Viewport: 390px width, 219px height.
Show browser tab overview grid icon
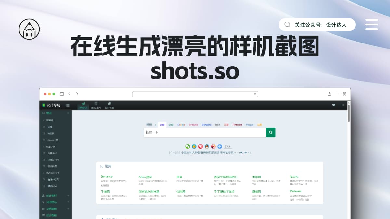(344, 94)
